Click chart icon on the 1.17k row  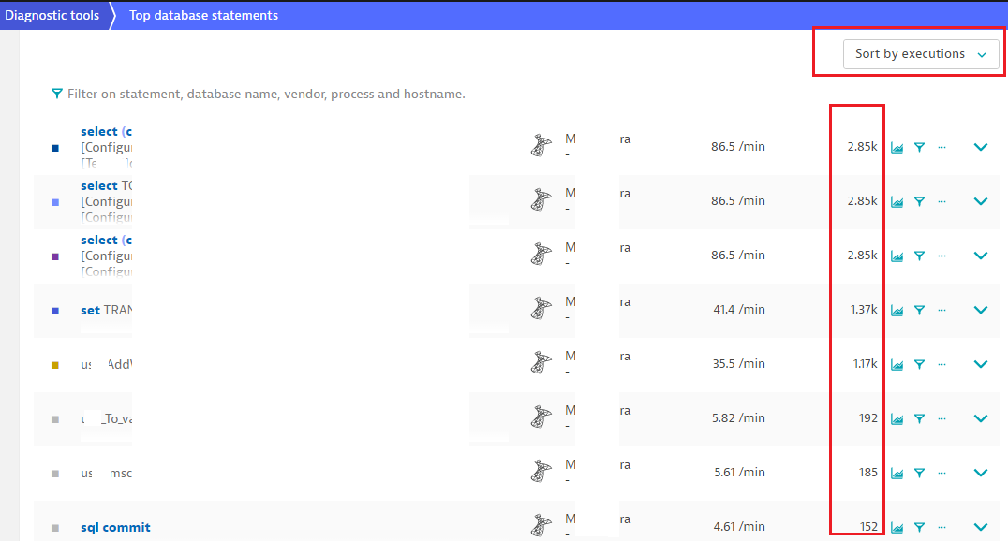[x=897, y=364]
